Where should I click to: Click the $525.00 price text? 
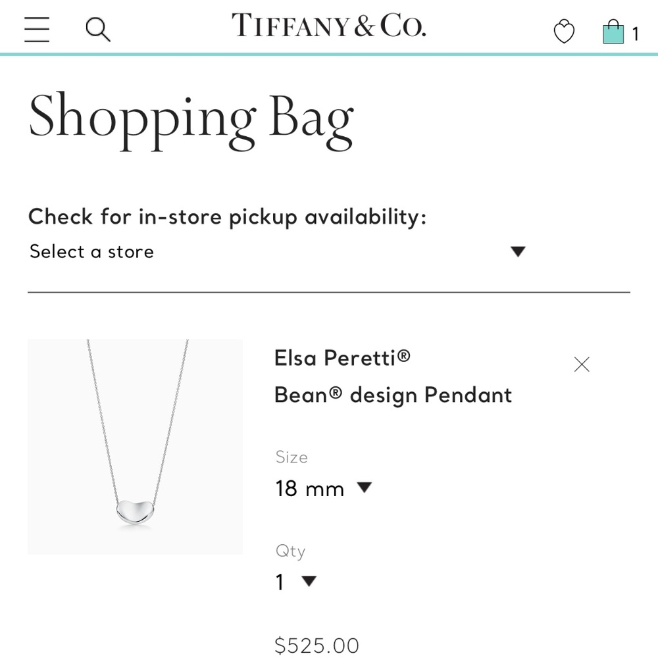316,645
